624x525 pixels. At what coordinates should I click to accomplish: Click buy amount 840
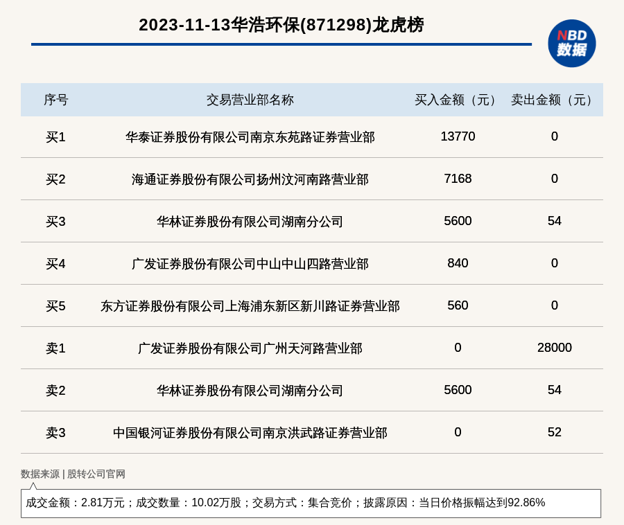click(458, 263)
